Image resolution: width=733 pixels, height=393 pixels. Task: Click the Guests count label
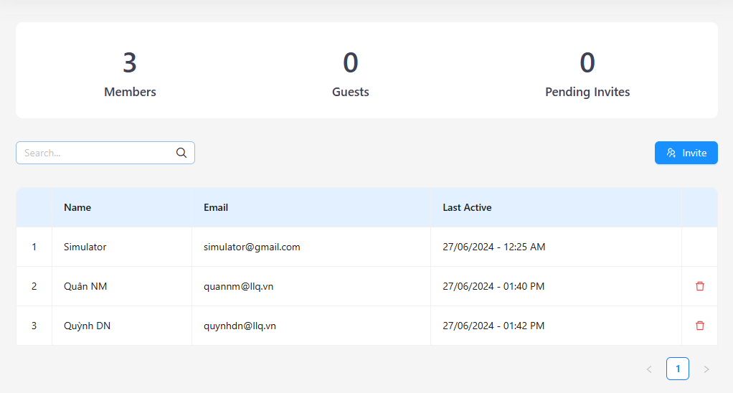tap(351, 92)
